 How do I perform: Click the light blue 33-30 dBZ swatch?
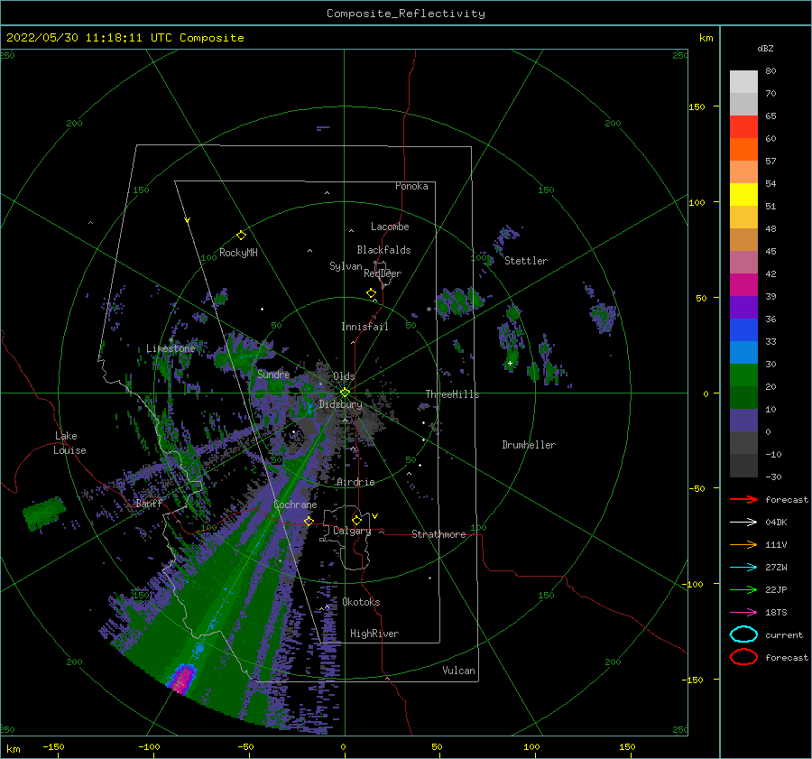coord(743,353)
